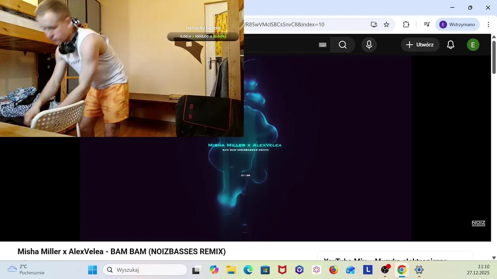Open Microsoft Store from taskbar

265,270
